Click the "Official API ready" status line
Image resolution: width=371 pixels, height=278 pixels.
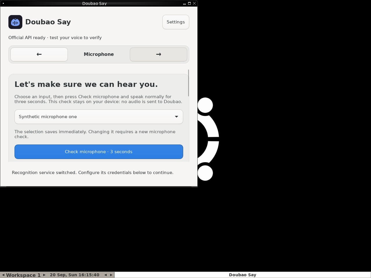point(55,38)
